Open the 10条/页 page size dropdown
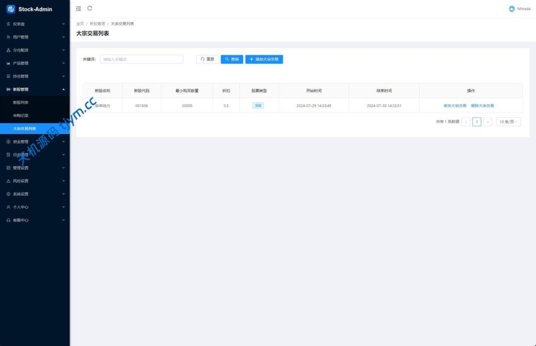The height and width of the screenshot is (346, 536). tap(508, 122)
